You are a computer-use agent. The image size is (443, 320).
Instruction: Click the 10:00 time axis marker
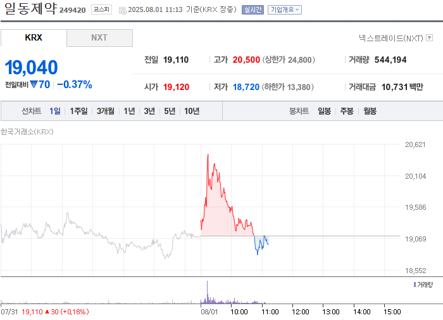(239, 312)
